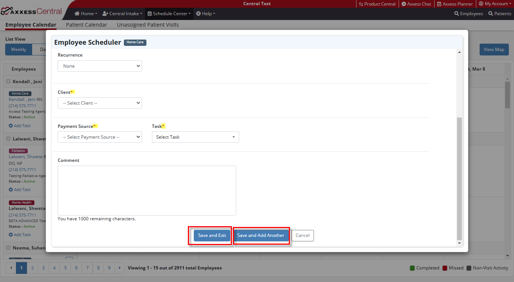Go to page 5

[65, 268]
